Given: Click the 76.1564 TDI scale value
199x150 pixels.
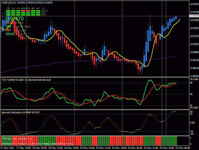Looking at the screenshot, I should click(194, 79).
